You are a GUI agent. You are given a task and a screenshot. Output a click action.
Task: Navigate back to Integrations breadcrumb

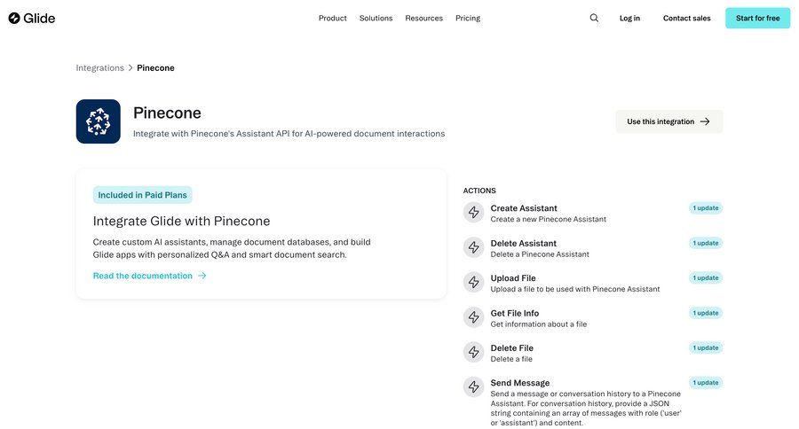coord(99,68)
